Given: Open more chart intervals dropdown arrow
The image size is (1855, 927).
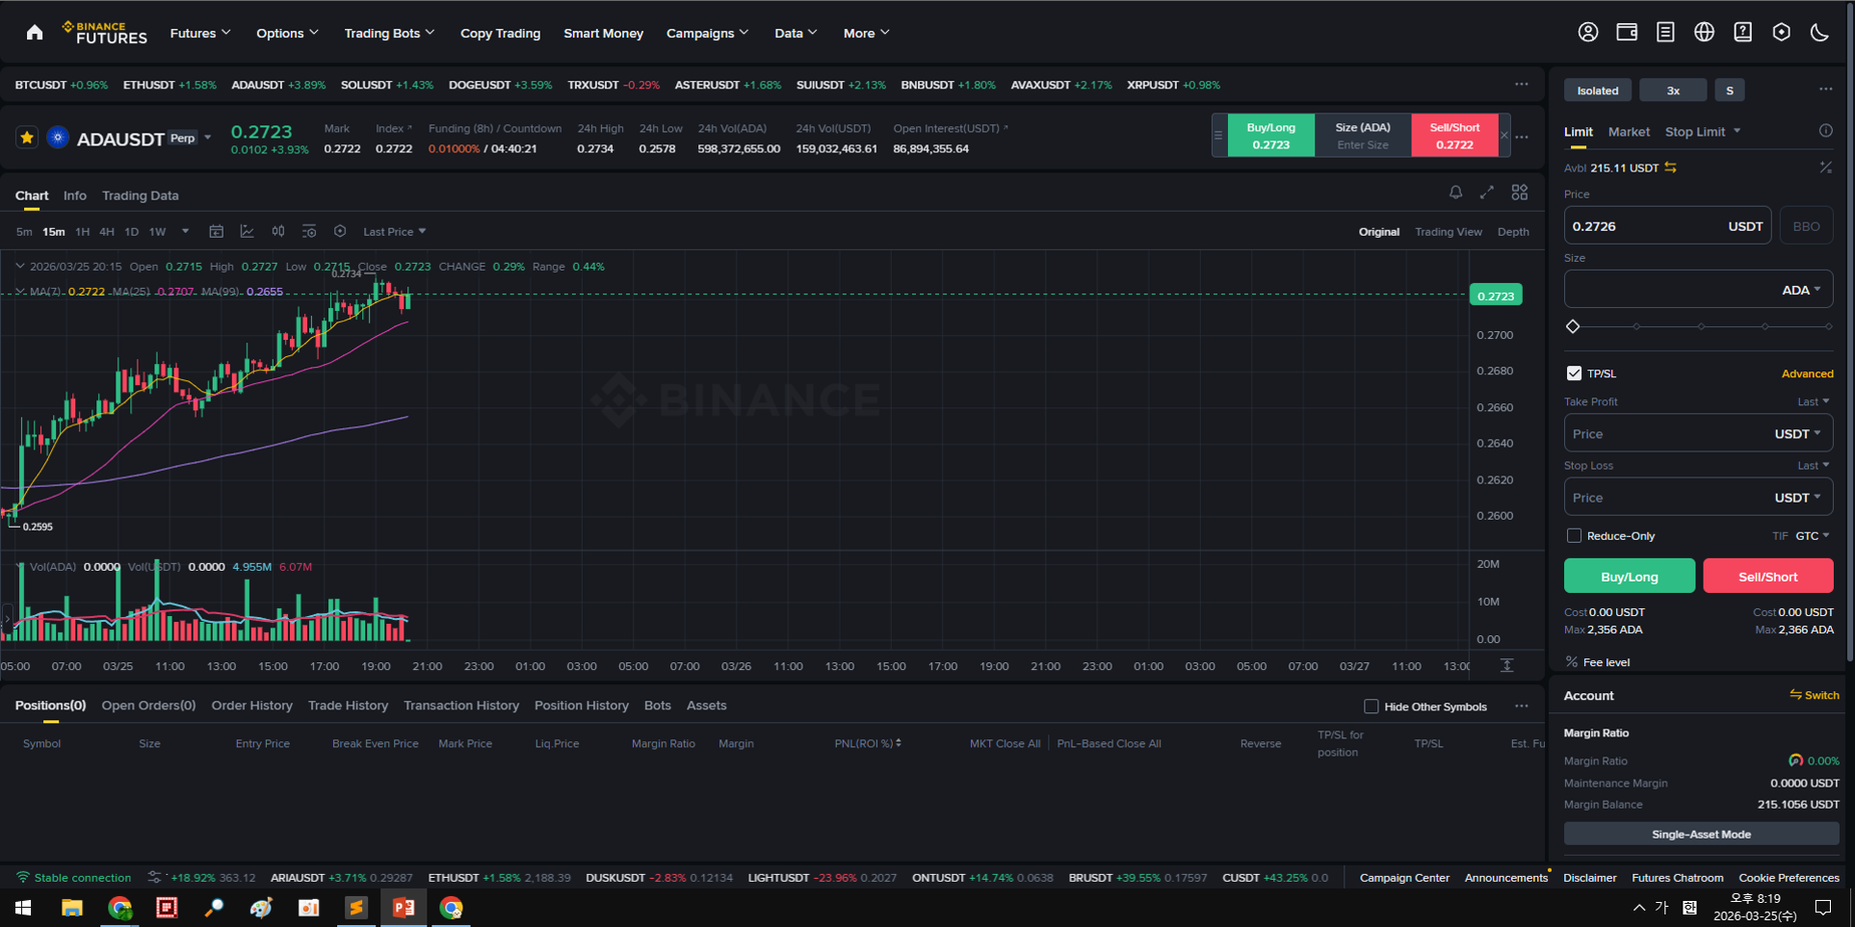Looking at the screenshot, I should (x=185, y=231).
